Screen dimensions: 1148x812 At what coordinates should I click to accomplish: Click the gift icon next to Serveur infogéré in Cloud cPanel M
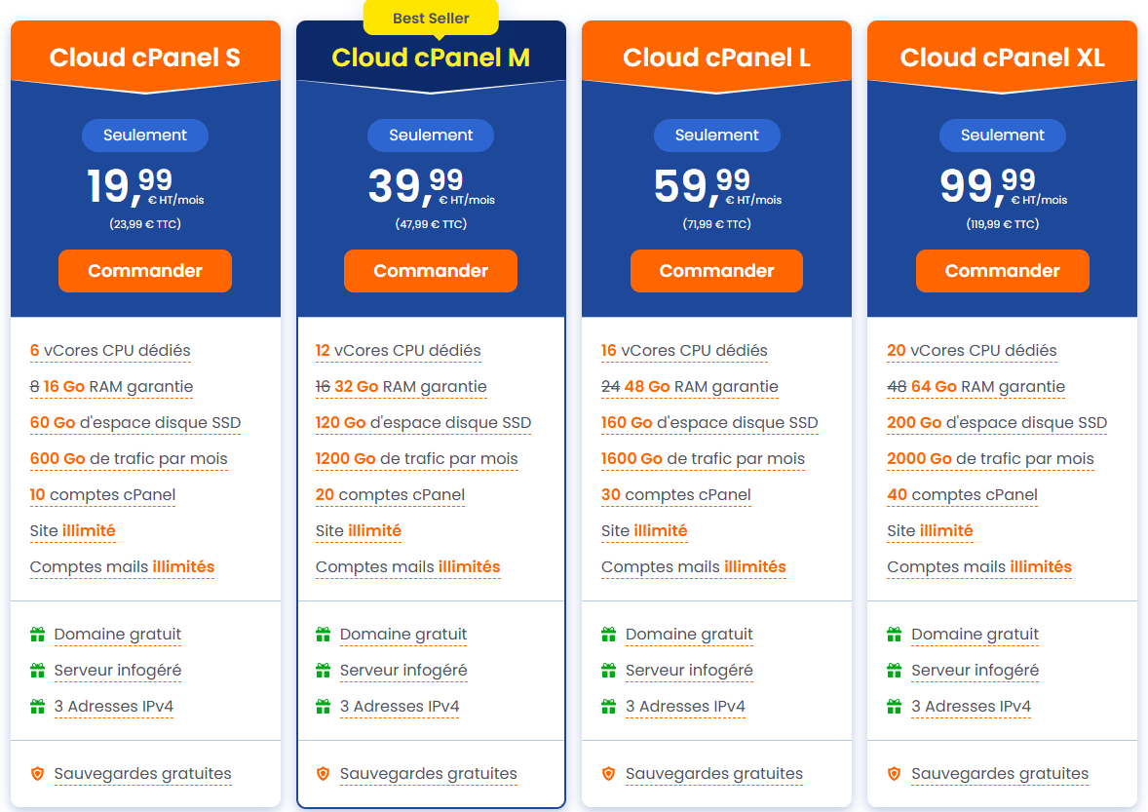pos(324,670)
